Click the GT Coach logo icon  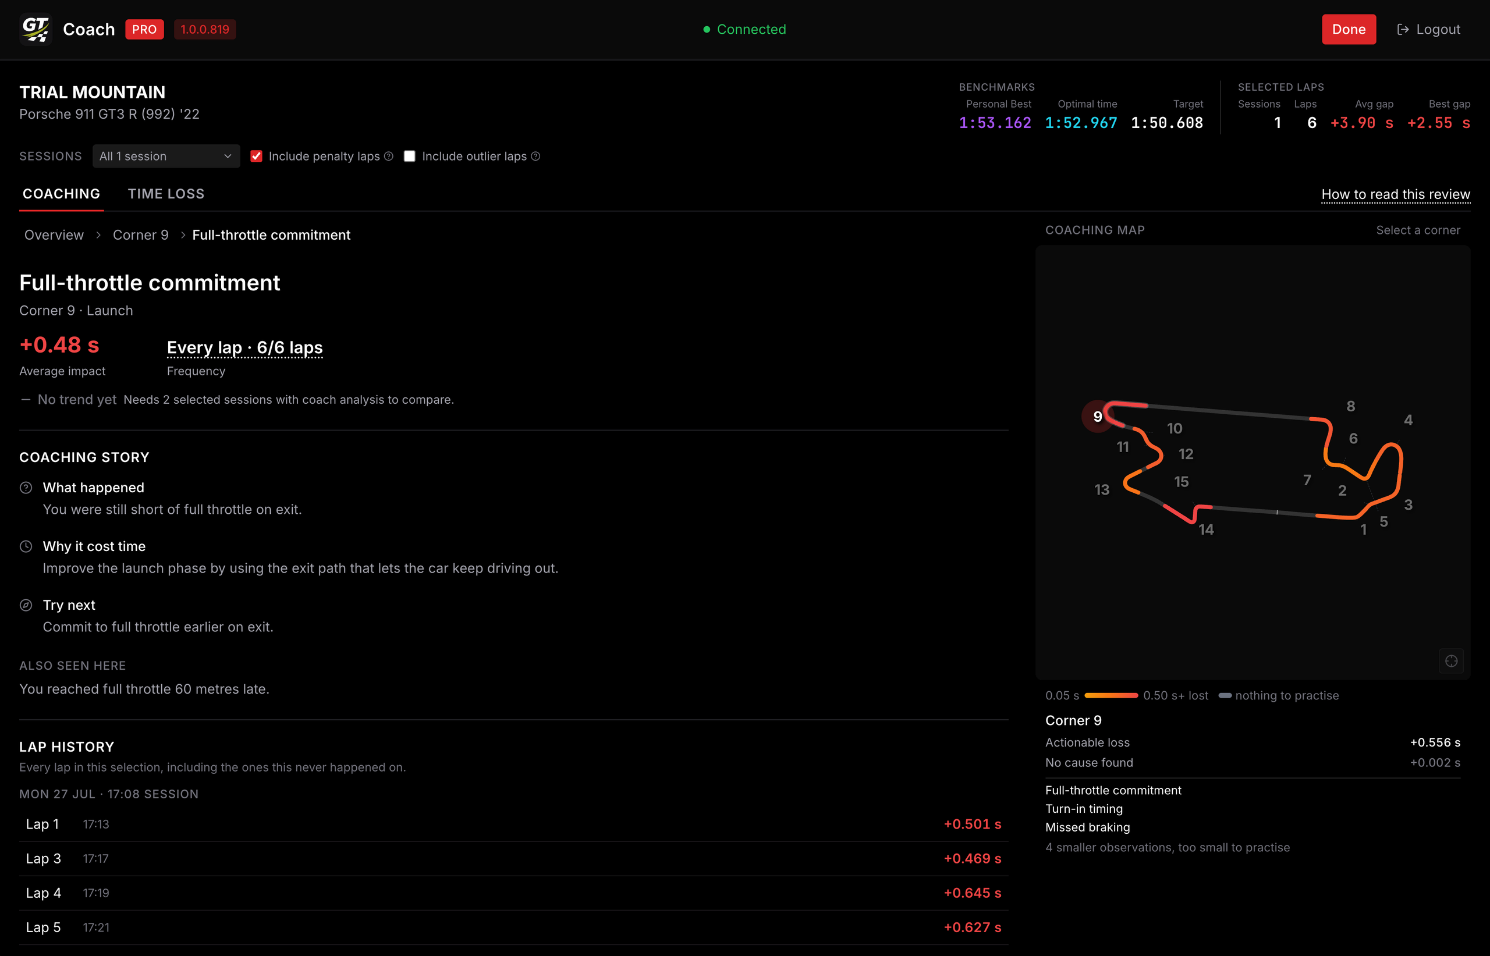pos(36,29)
